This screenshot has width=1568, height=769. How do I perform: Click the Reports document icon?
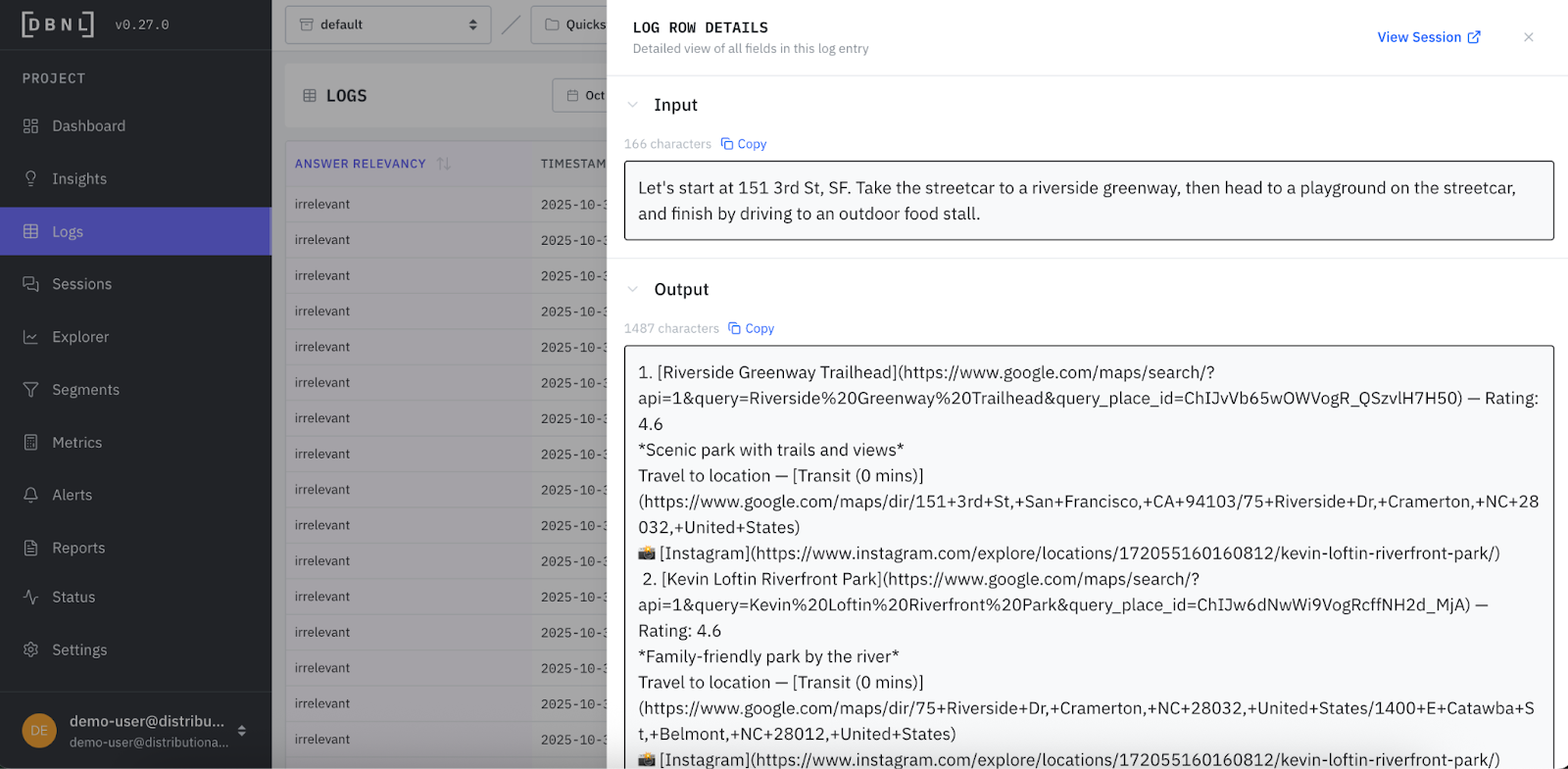pyautogui.click(x=30, y=549)
